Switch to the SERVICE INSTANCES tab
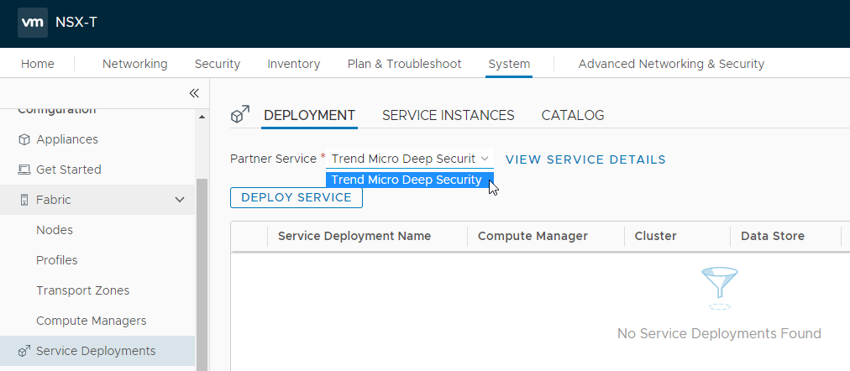Screen dimensions: 850x371 click(x=448, y=116)
